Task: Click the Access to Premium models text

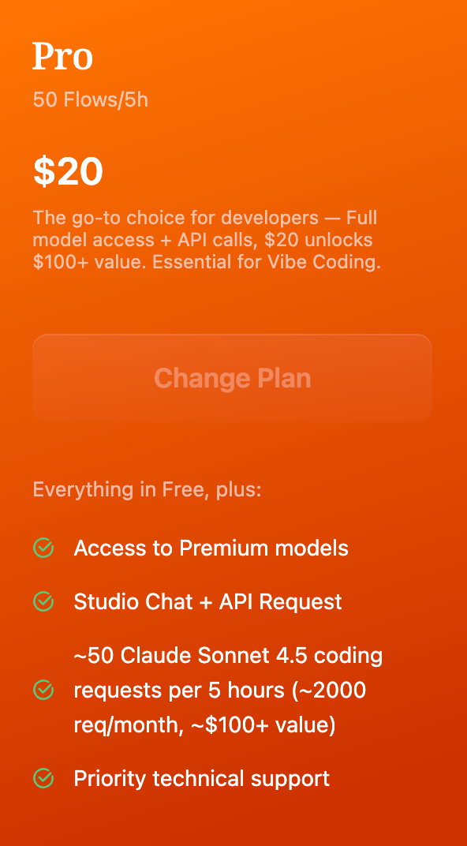Action: point(211,548)
